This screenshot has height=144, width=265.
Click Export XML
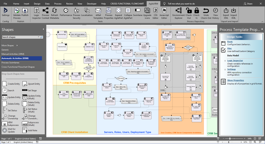tap(226, 13)
